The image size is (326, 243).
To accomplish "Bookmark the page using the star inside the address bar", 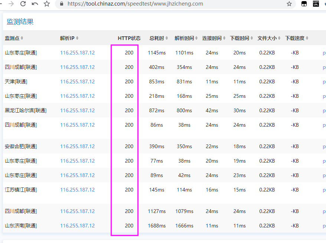I will 289,4.
